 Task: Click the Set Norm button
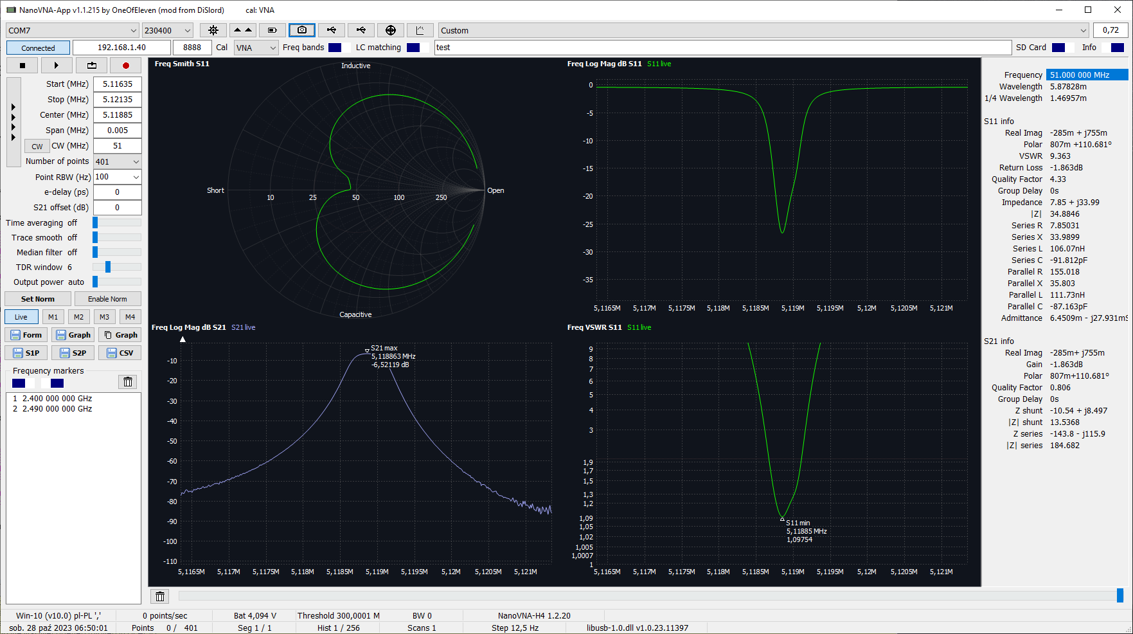tap(38, 299)
